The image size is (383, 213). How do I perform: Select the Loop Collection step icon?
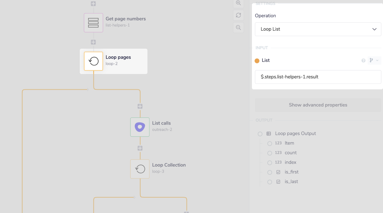[x=140, y=169]
